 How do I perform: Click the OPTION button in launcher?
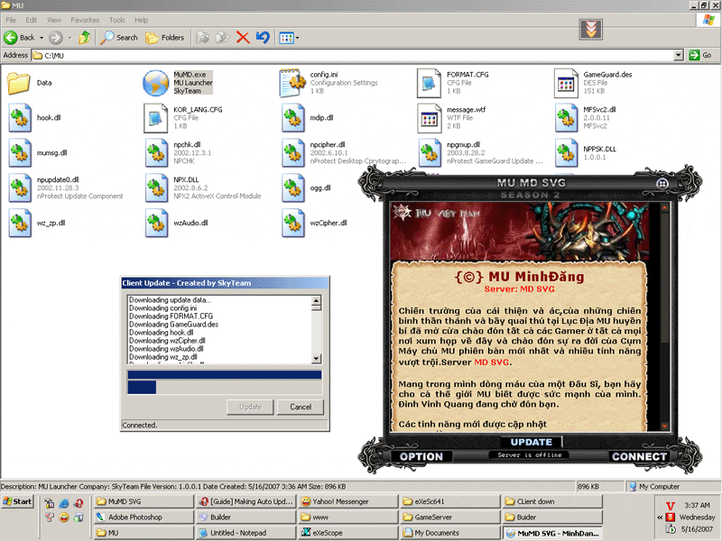coord(421,456)
